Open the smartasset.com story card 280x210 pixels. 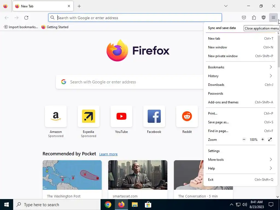coord(138,180)
